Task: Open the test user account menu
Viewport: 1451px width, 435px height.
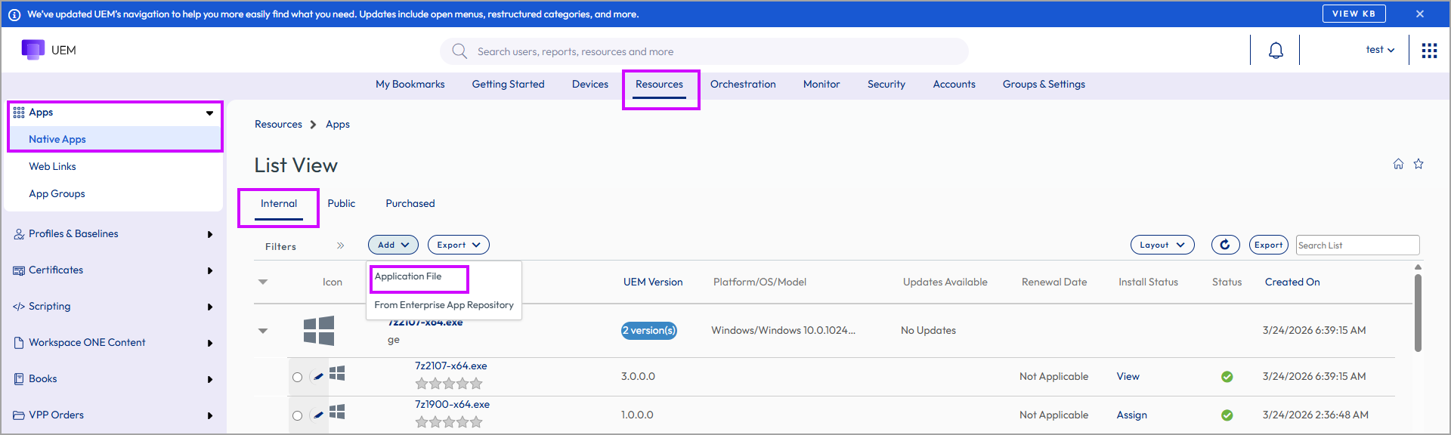Action: tap(1380, 50)
